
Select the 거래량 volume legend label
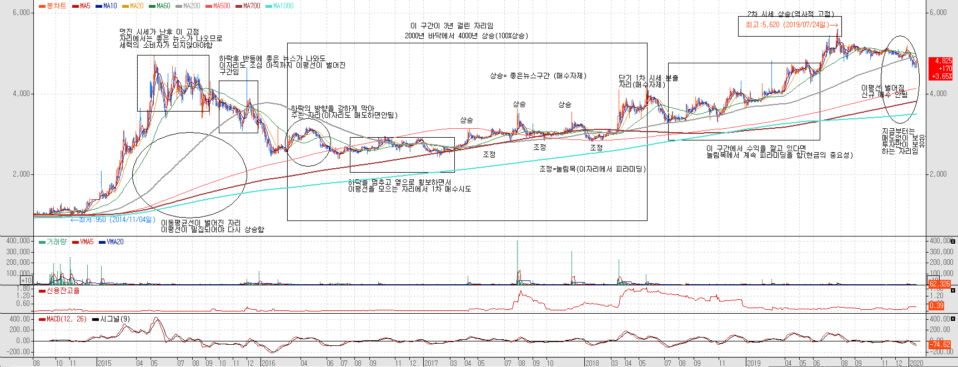tap(53, 242)
